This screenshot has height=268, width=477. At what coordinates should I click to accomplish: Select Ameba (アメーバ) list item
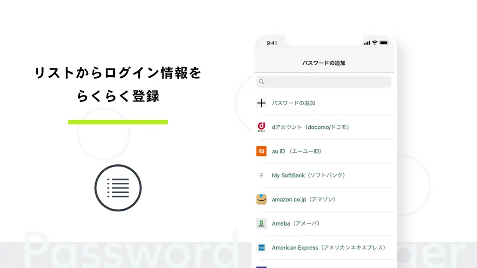click(324, 223)
